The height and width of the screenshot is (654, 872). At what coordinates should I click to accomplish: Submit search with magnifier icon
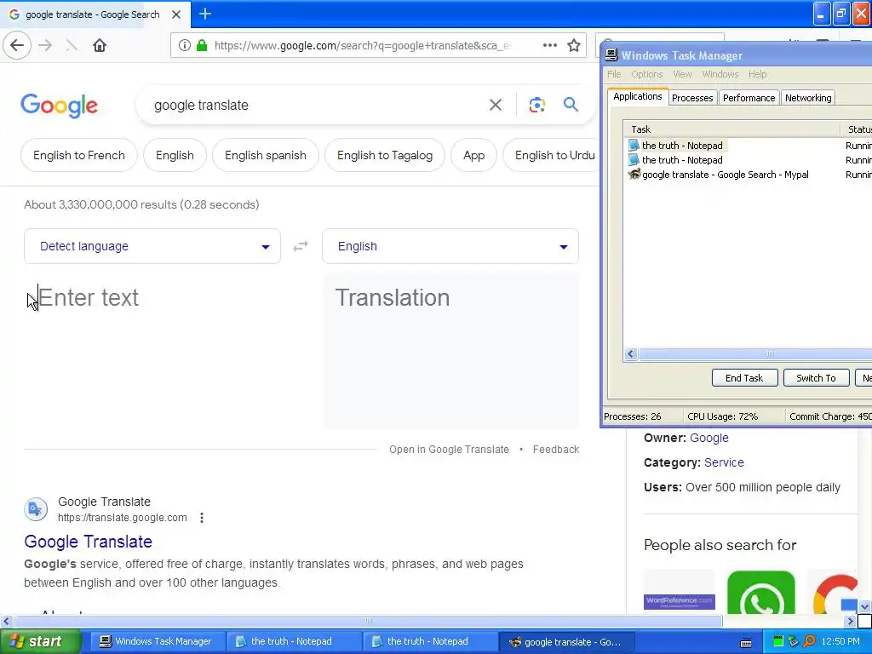(571, 105)
